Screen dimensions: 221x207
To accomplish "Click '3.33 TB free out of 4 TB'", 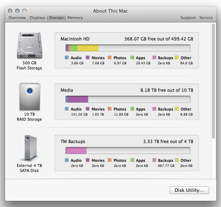I will coord(168,142).
